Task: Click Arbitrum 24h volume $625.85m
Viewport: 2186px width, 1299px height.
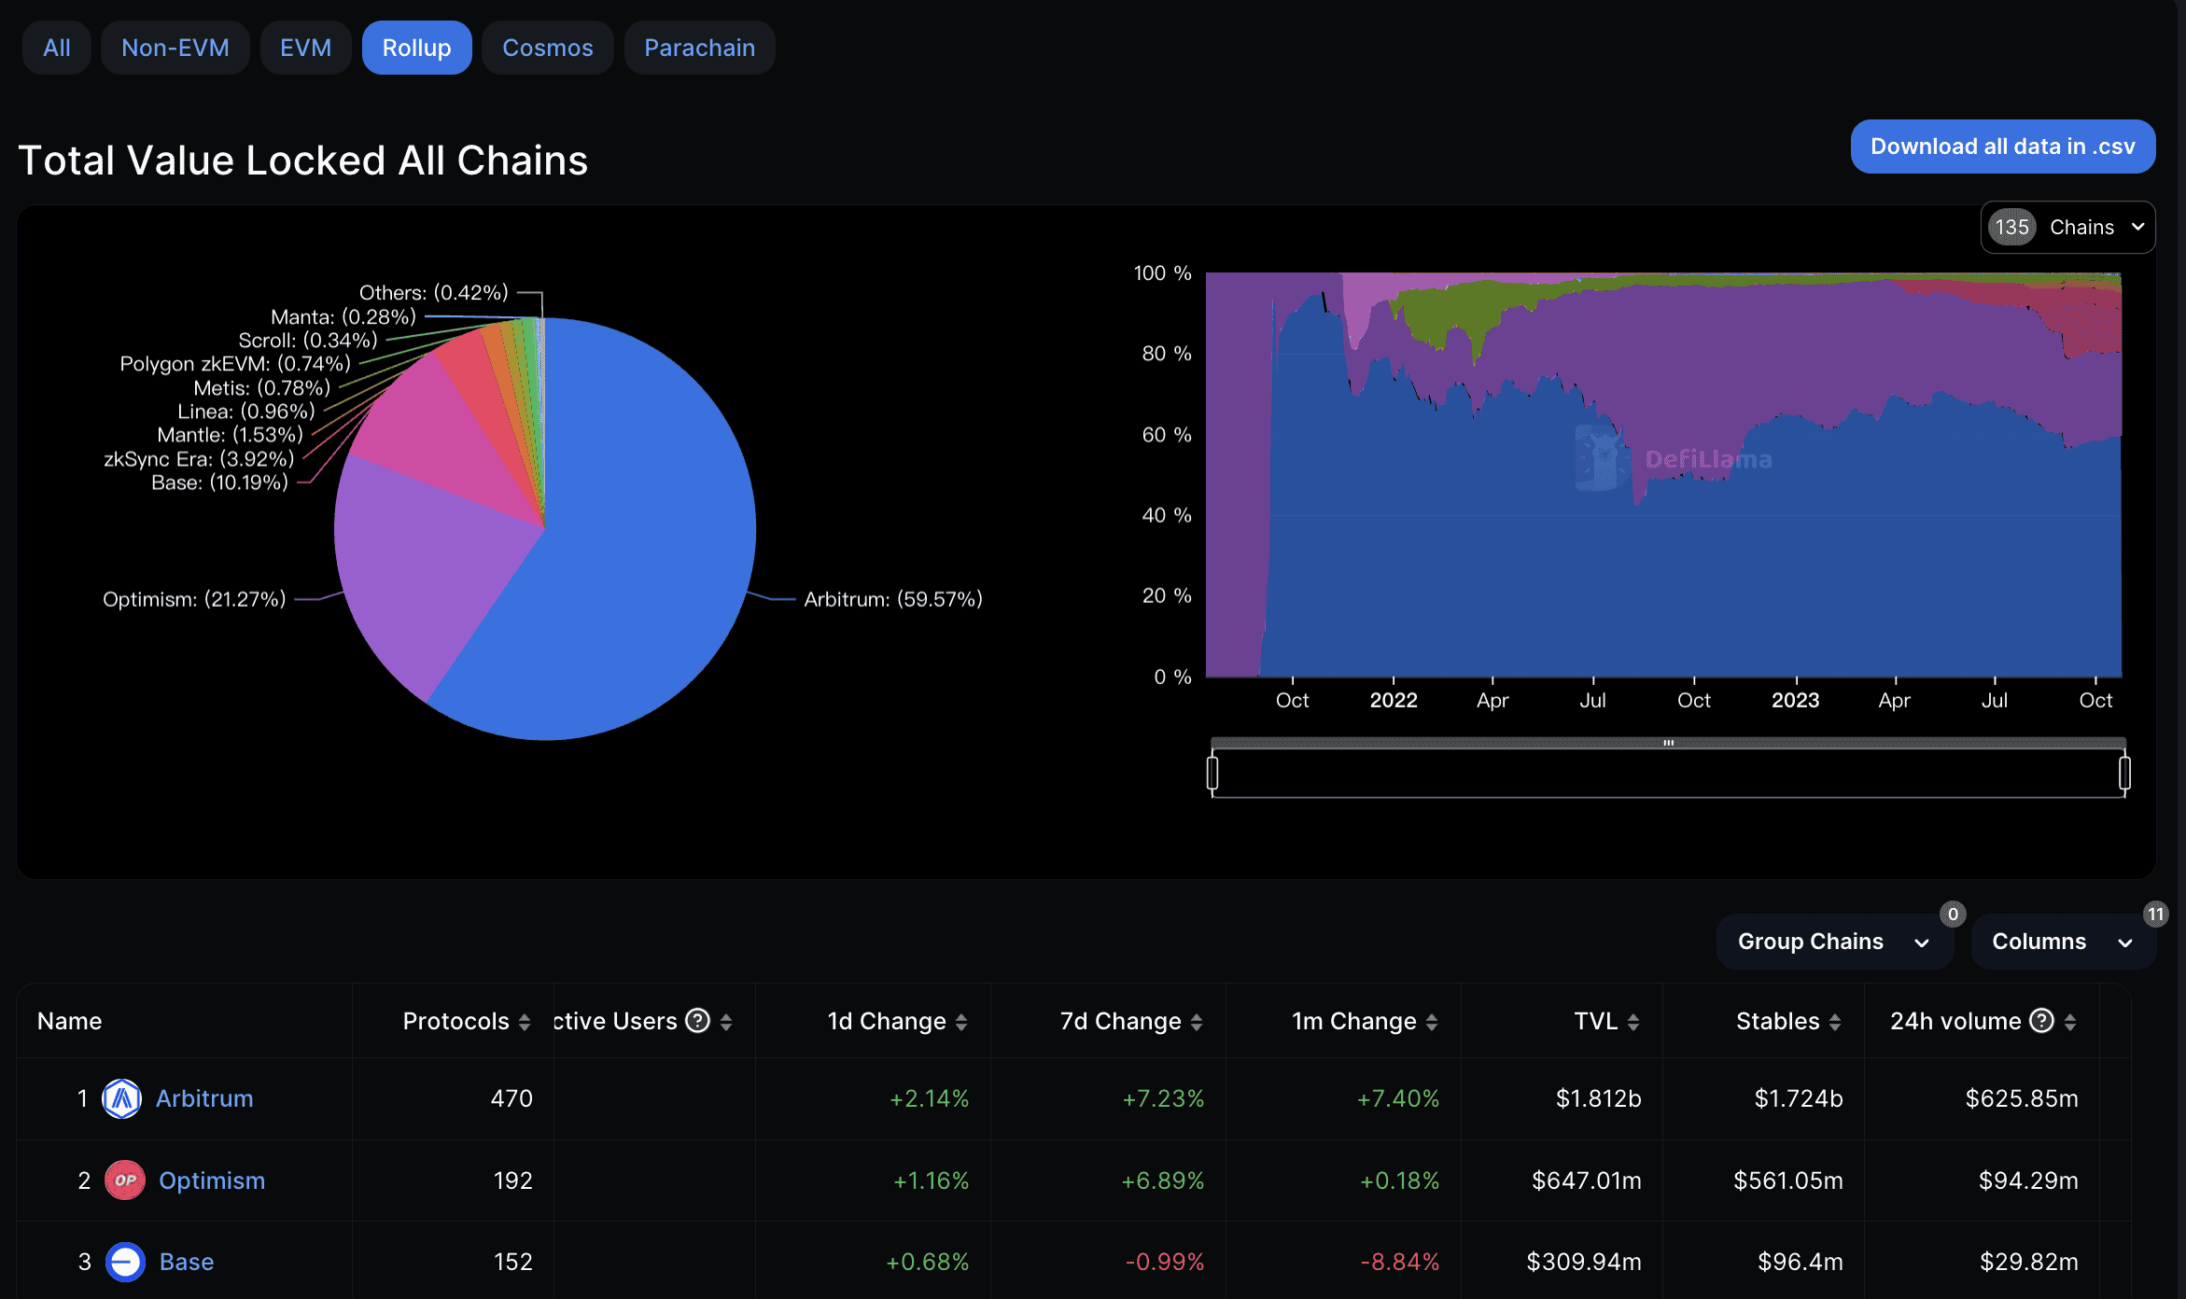Action: [2022, 1098]
